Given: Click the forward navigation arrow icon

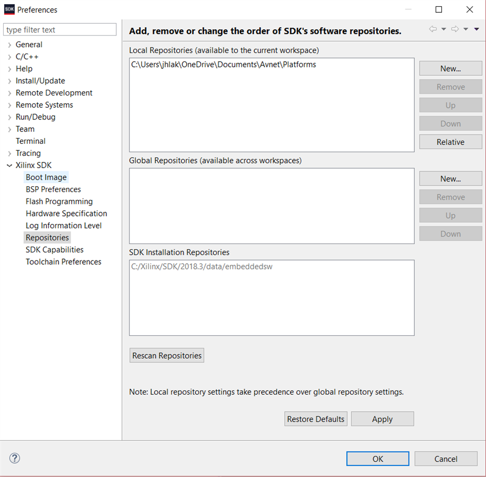Looking at the screenshot, I should click(x=455, y=29).
